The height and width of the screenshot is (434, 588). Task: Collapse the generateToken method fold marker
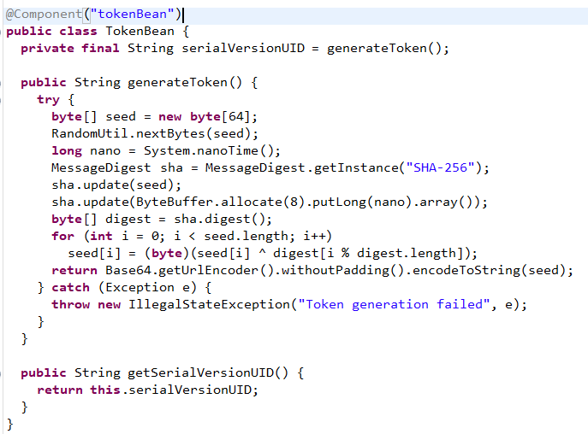(x=1, y=82)
